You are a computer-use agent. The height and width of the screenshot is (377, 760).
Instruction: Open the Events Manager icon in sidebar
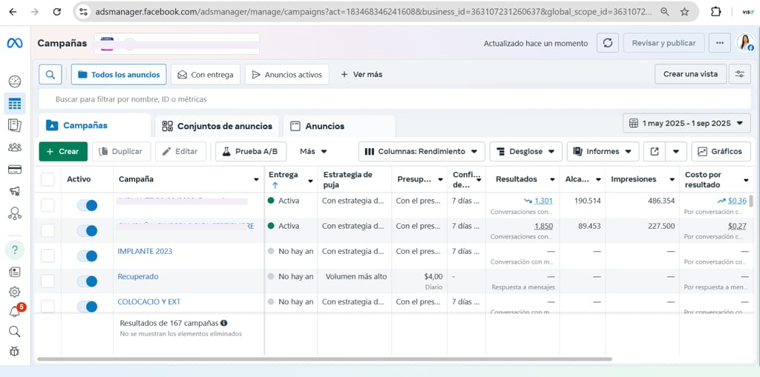(15, 213)
